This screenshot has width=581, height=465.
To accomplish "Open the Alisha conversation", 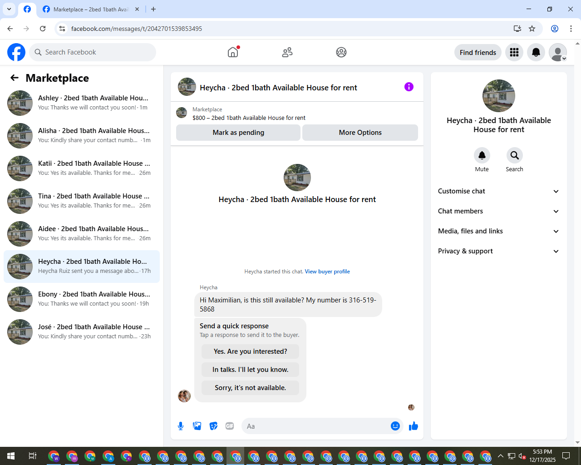I will click(82, 136).
